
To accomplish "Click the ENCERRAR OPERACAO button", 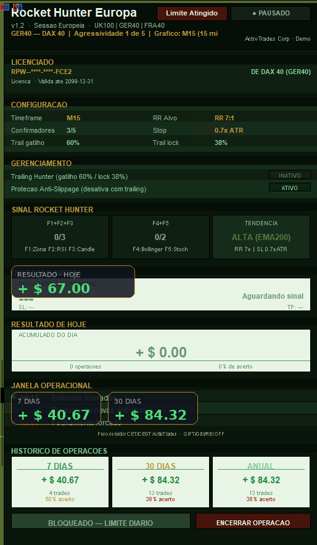I will click(253, 523).
